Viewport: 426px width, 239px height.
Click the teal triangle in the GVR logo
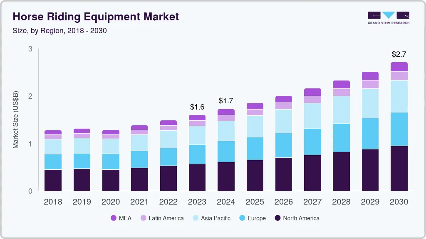[x=388, y=15]
